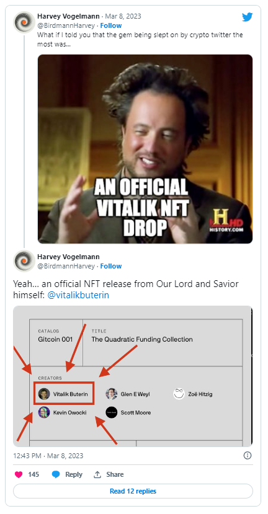Screen dimensions: 268x514
Task: Click the Share upload icon
Action: pyautogui.click(x=97, y=474)
